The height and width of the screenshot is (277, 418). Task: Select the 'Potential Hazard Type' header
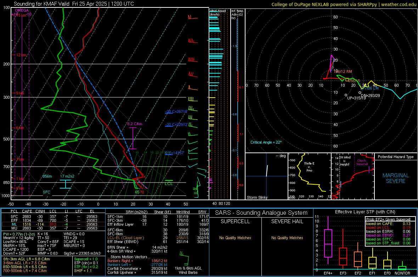point(396,157)
